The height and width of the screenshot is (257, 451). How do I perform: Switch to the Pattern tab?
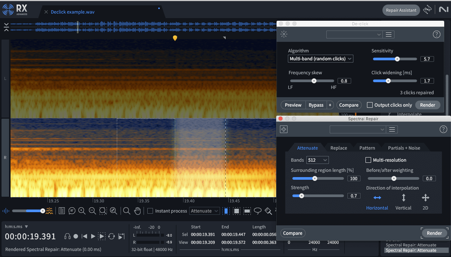367,148
